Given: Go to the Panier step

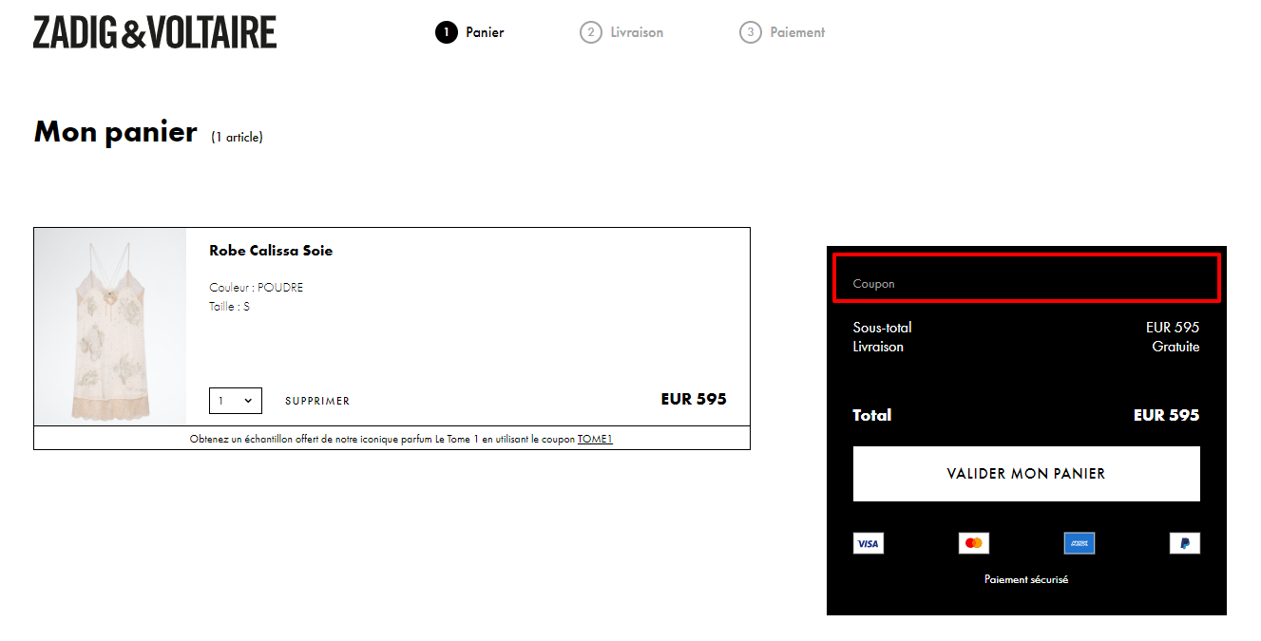Looking at the screenshot, I should 485,32.
